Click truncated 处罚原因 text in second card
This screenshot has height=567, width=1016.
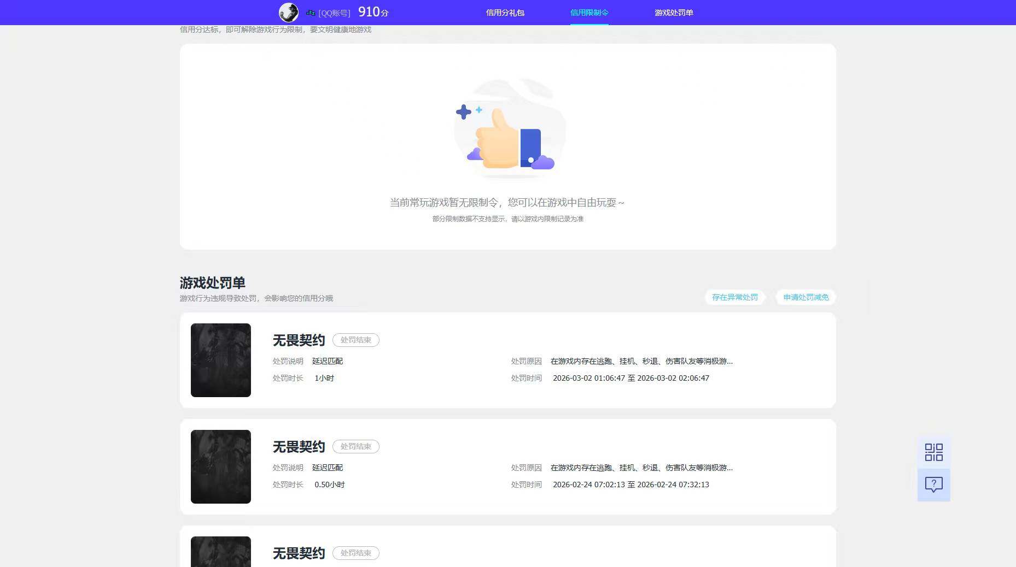click(x=641, y=468)
